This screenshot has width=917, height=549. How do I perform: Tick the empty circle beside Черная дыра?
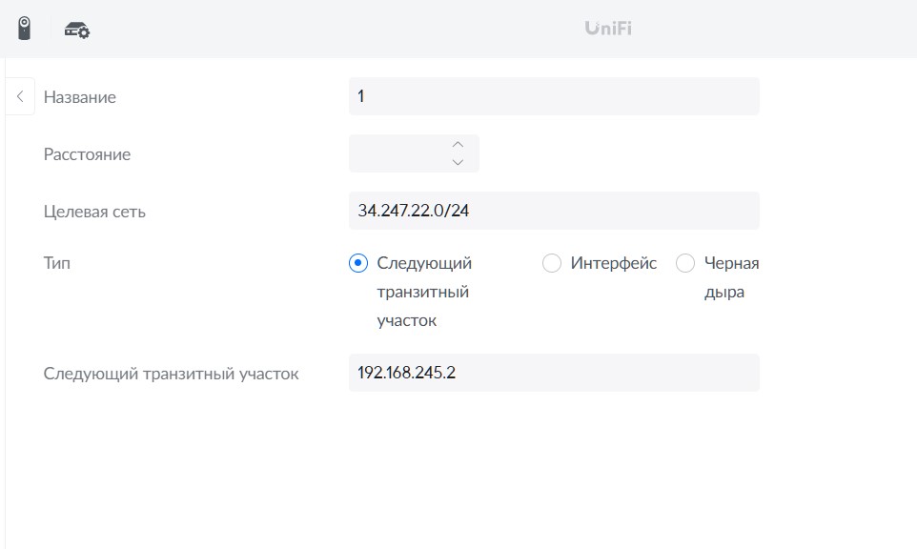pyautogui.click(x=685, y=263)
